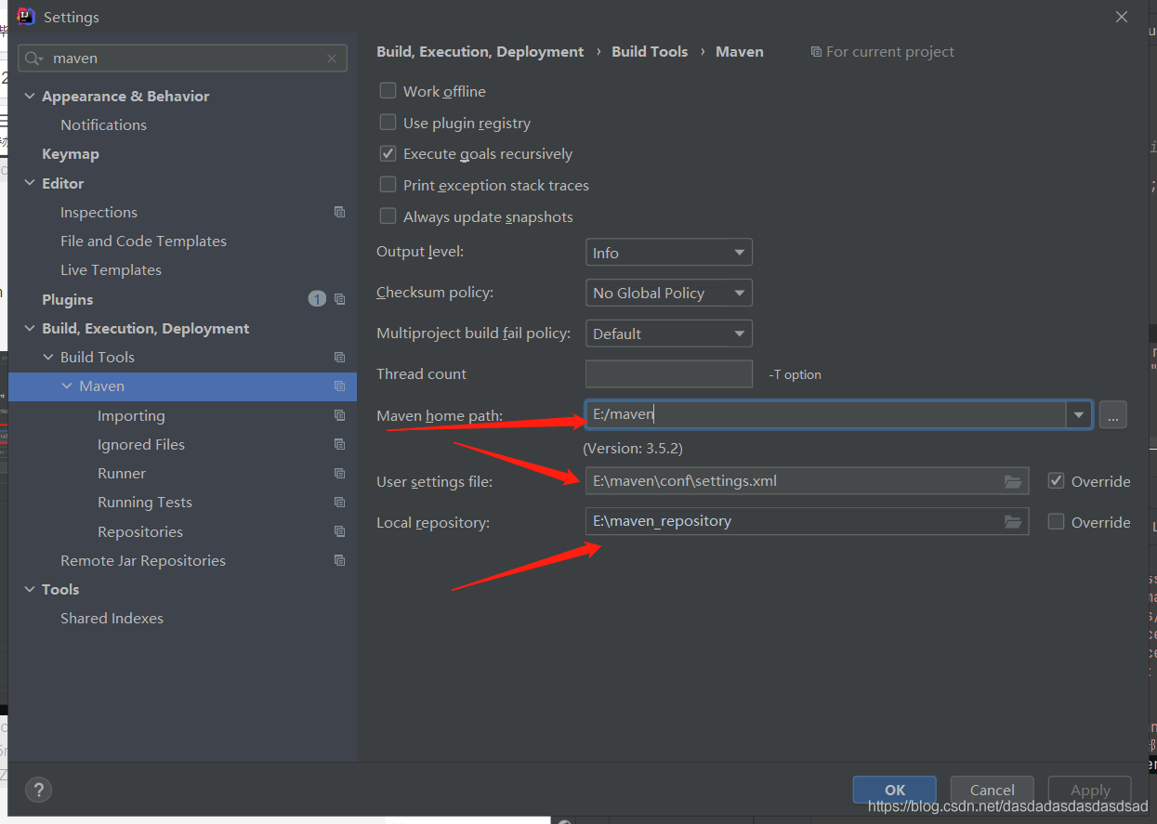This screenshot has height=824, width=1157.
Task: Open the Remote Jar Repositories settings page
Action: pos(143,560)
